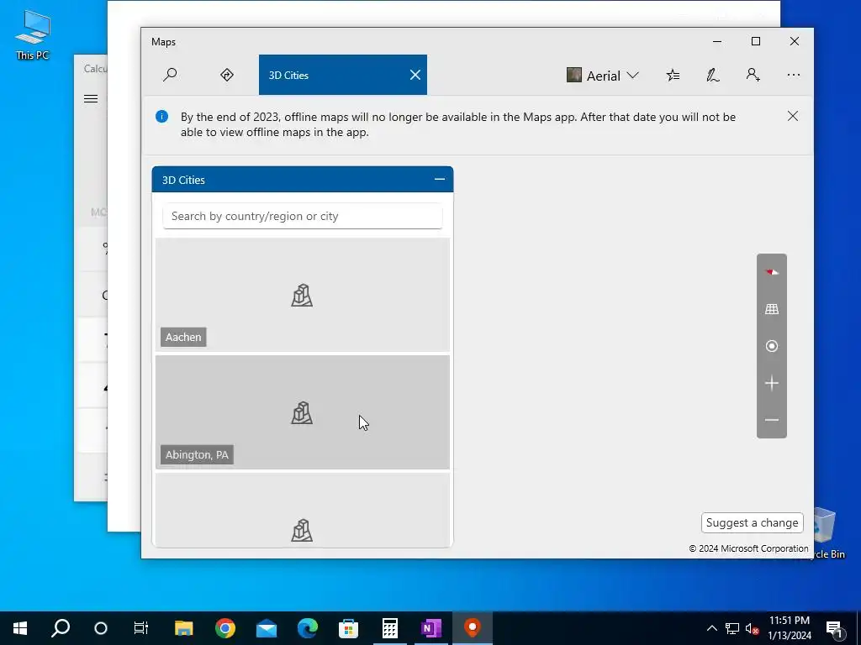Screen dimensions: 861x645
Task: Open the Windows Ink pen toolbar icon
Action: (713, 75)
